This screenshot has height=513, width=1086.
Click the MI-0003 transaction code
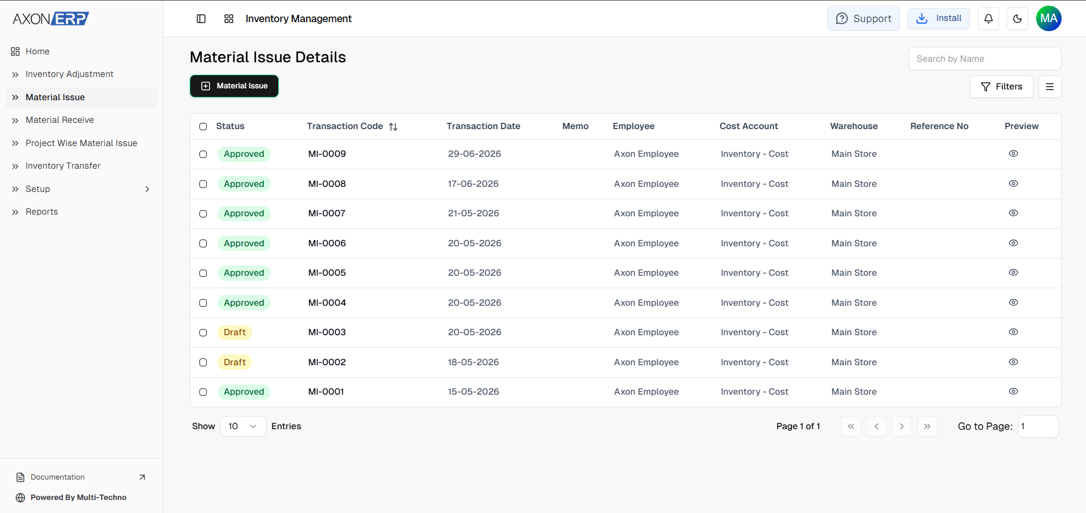pyautogui.click(x=327, y=332)
